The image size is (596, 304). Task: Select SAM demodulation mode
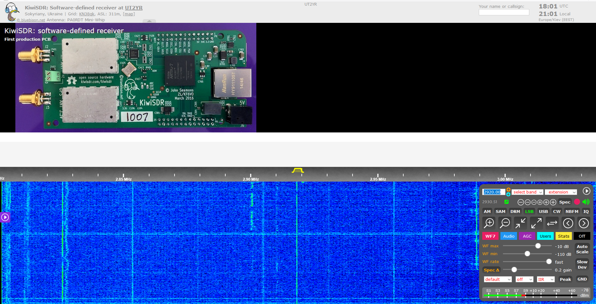[500, 211]
